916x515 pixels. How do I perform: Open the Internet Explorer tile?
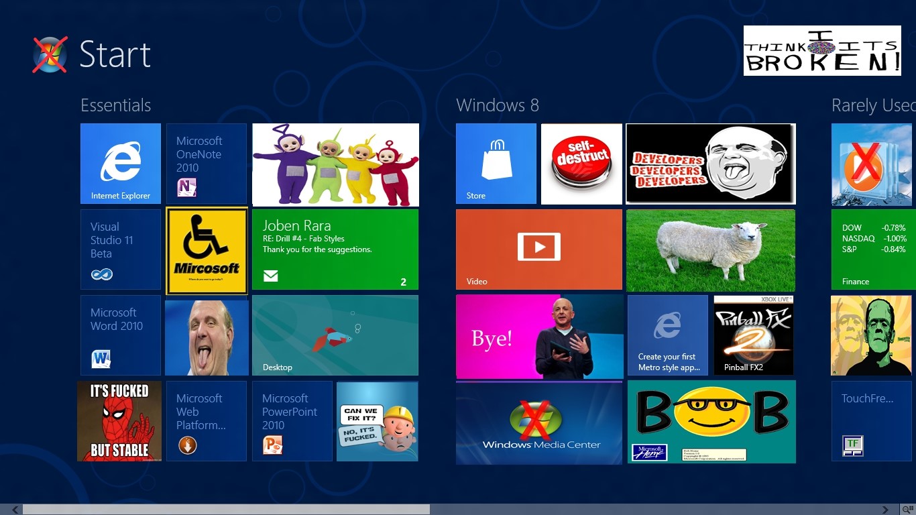(x=121, y=164)
